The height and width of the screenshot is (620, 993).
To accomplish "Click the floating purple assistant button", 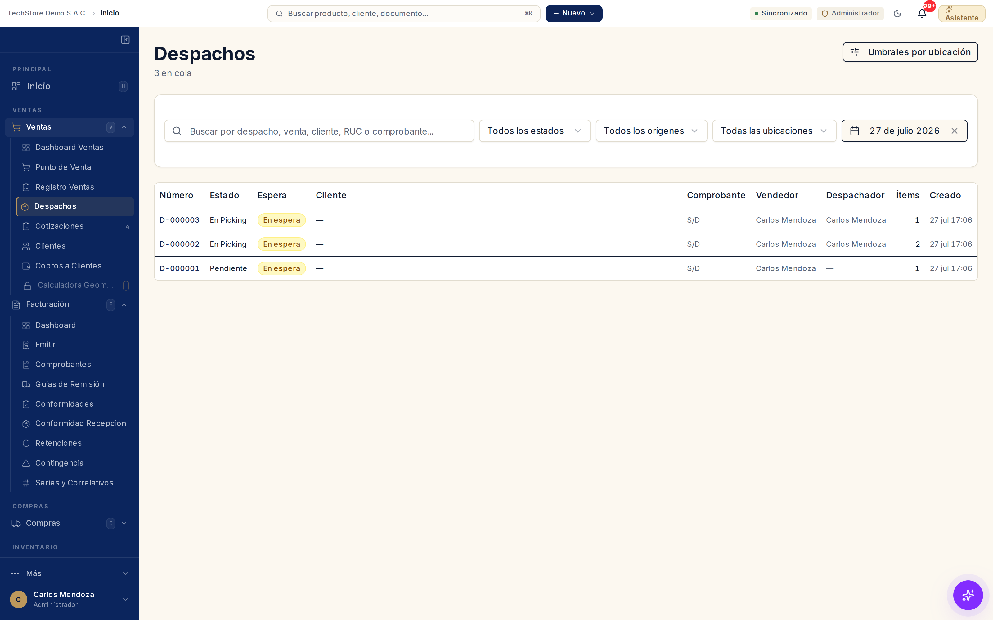I will [x=968, y=595].
